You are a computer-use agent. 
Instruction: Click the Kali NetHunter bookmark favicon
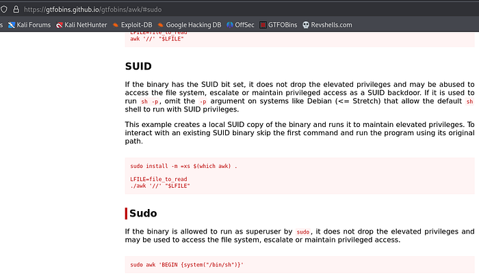pyautogui.click(x=60, y=25)
